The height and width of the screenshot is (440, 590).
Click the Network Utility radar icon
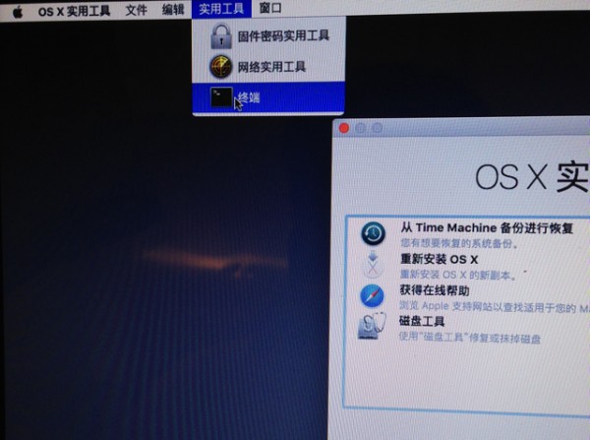click(221, 67)
